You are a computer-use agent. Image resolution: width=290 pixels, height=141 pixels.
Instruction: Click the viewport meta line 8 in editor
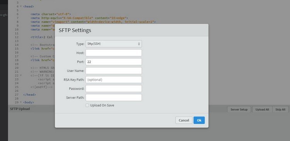[x=93, y=22]
